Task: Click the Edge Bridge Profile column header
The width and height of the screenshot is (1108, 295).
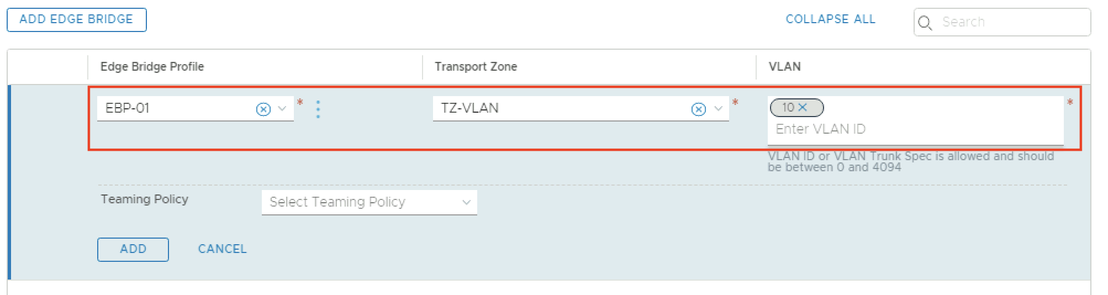Action: pos(152,67)
